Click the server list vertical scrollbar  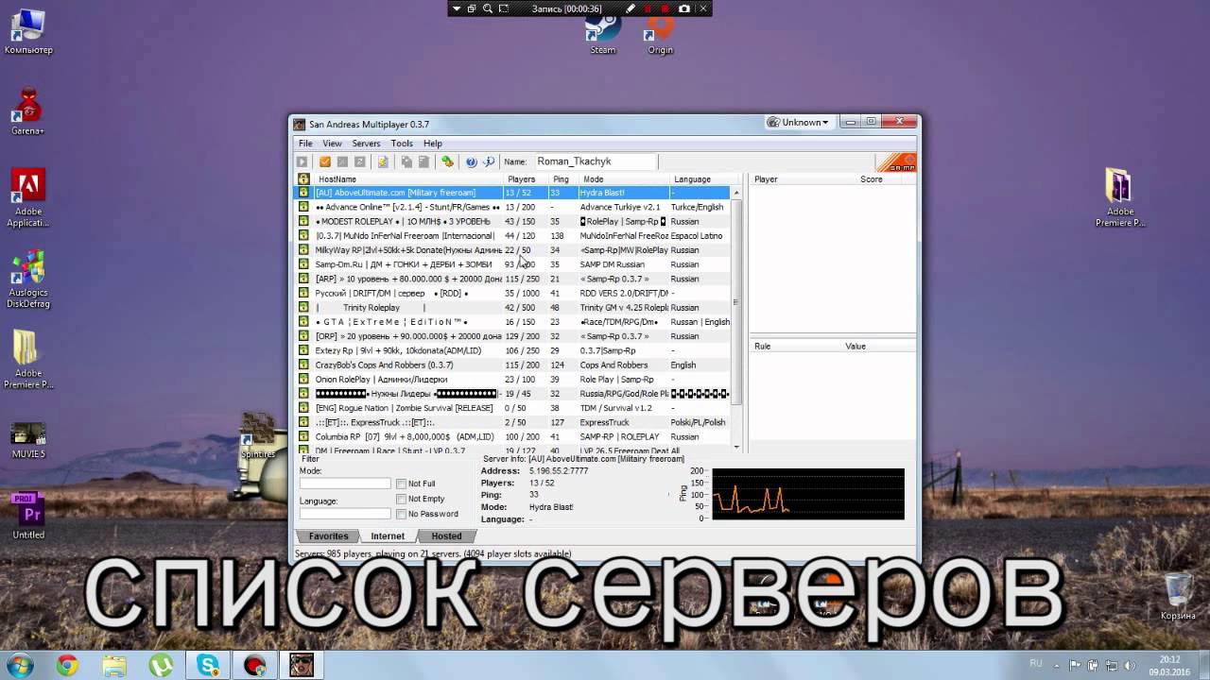[736, 302]
